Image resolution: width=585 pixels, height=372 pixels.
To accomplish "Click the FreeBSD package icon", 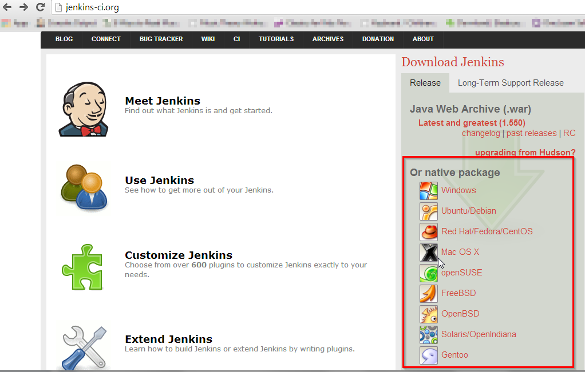I will pos(428,294).
